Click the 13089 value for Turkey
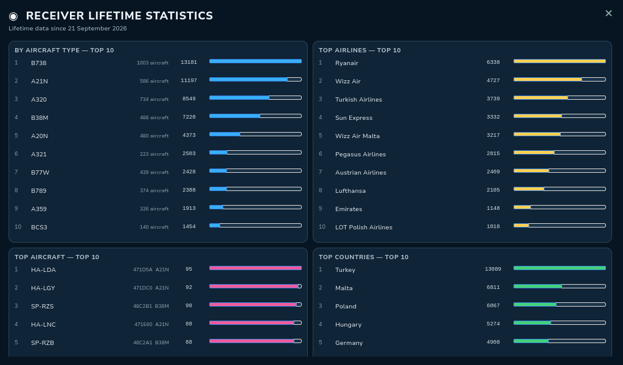The height and width of the screenshot is (365, 623). [x=493, y=269]
